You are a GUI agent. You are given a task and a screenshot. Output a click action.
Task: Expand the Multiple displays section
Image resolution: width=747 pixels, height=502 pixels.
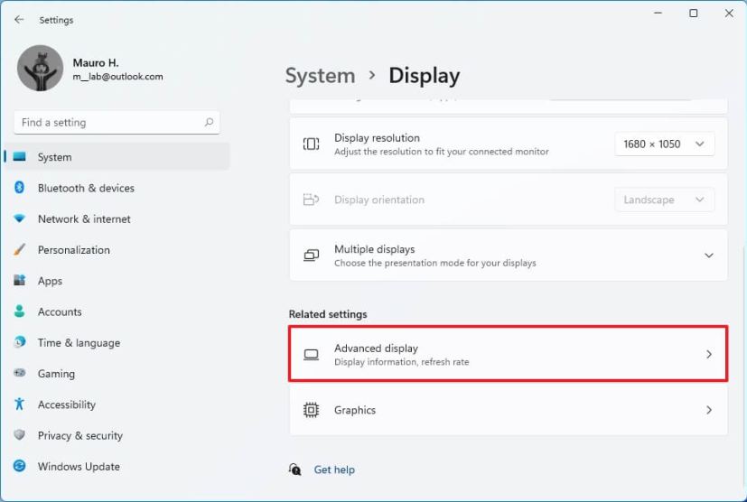tap(708, 256)
